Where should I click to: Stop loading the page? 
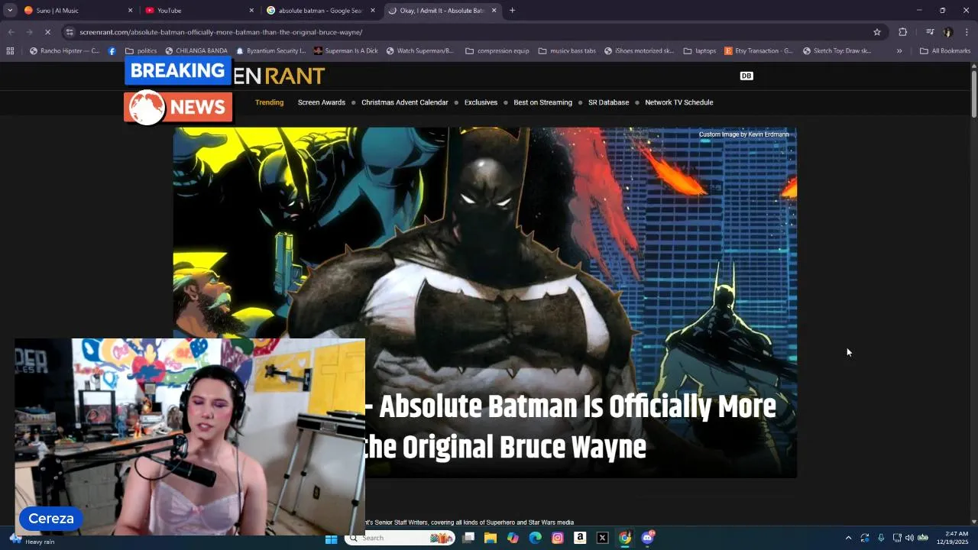point(47,32)
